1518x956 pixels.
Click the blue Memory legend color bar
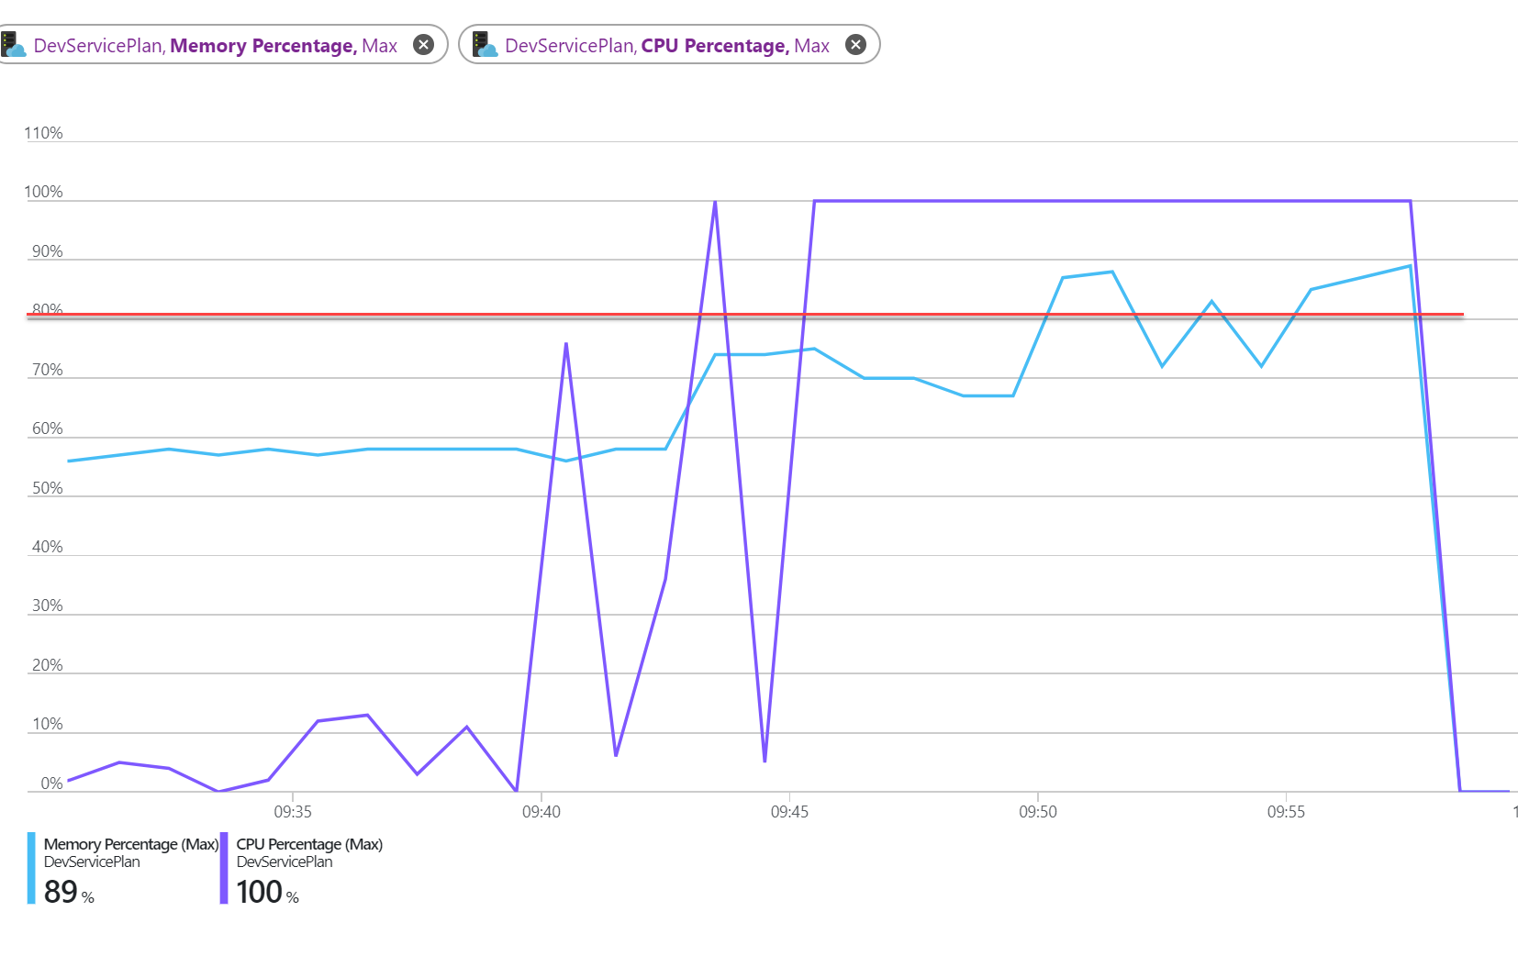click(x=31, y=868)
